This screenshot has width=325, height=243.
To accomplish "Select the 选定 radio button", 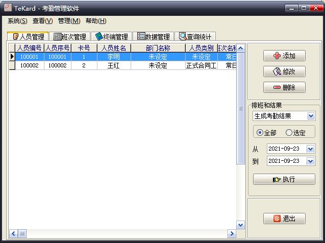I will [289, 133].
